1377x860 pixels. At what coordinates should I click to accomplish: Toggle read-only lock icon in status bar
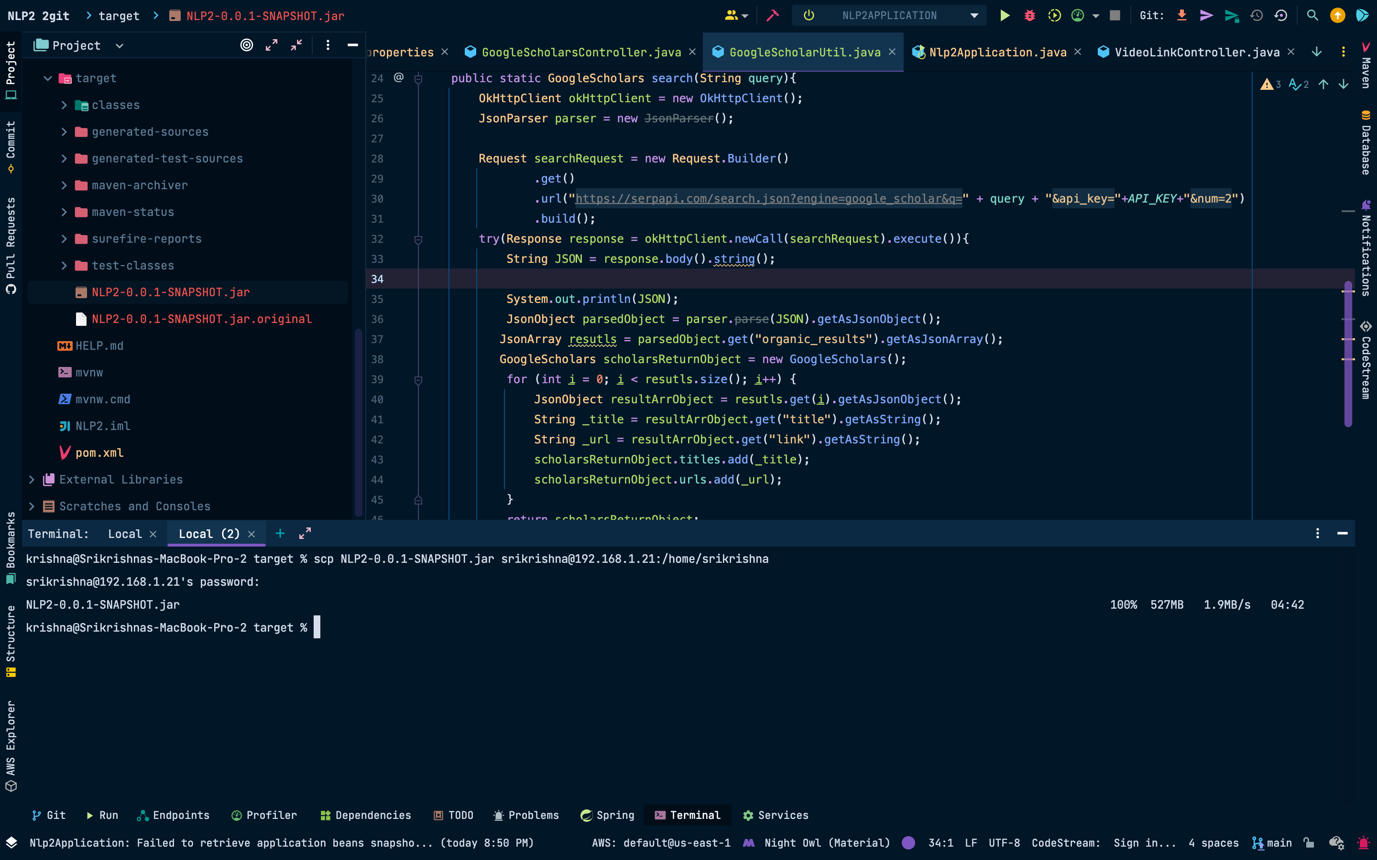(x=1309, y=843)
